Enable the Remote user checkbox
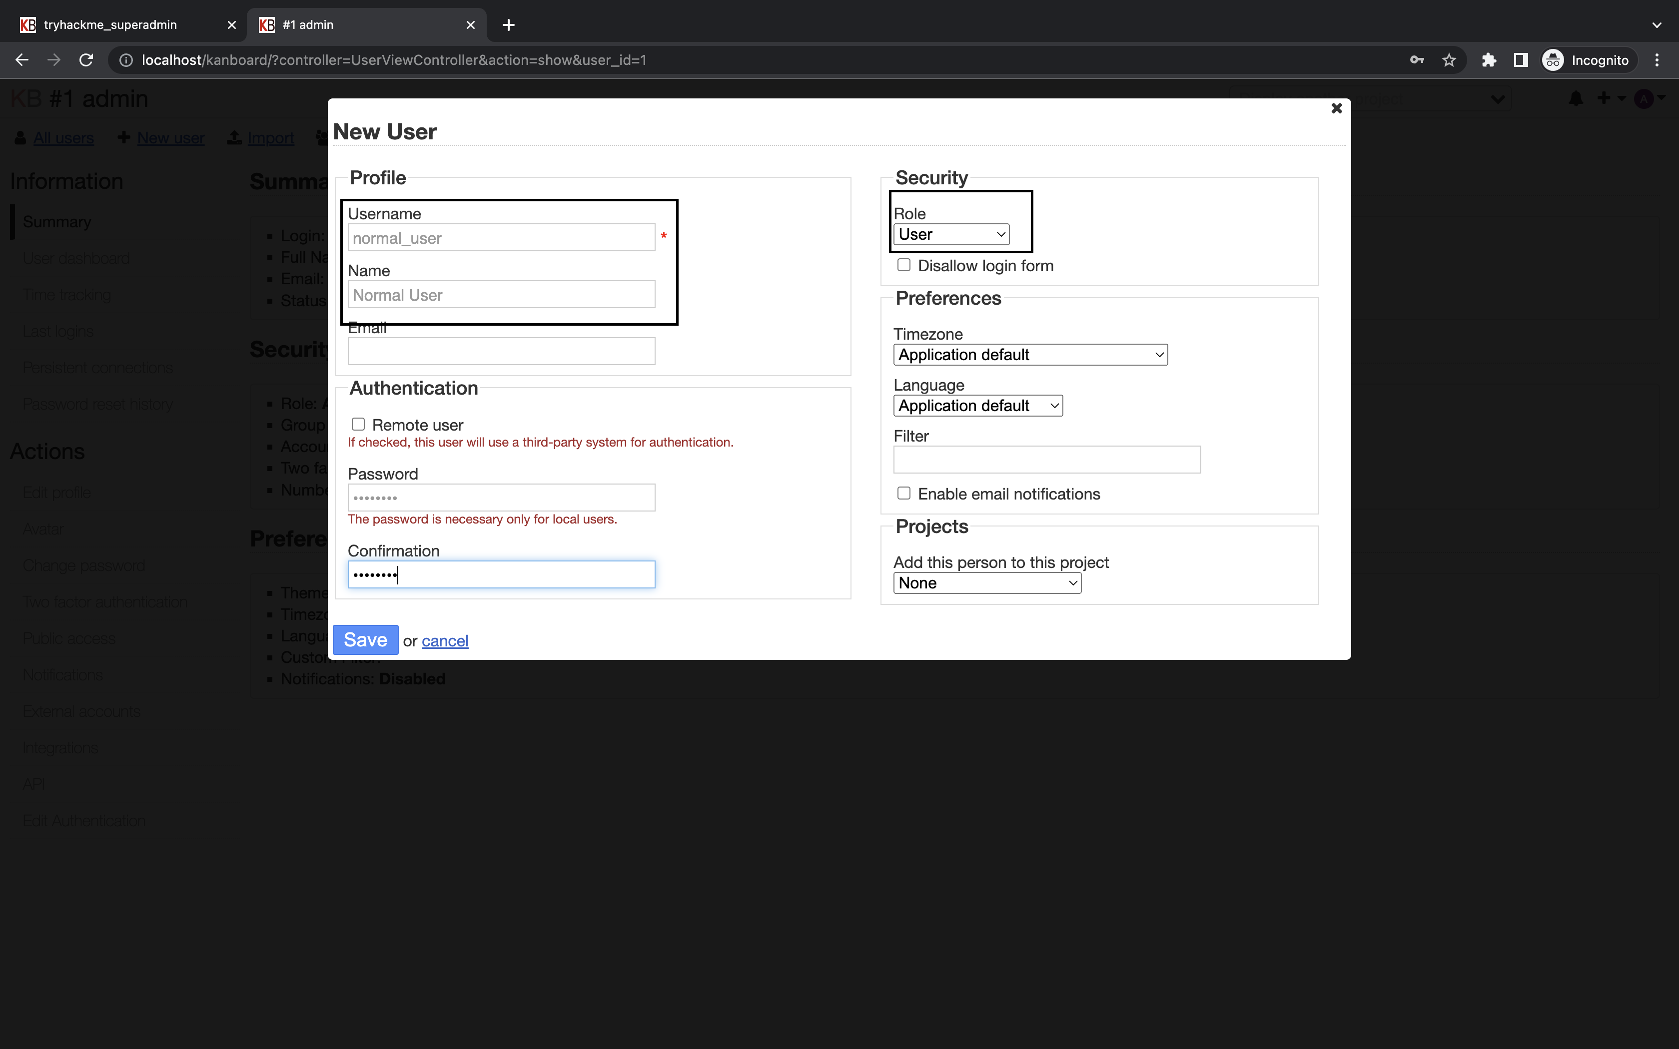 click(x=358, y=423)
